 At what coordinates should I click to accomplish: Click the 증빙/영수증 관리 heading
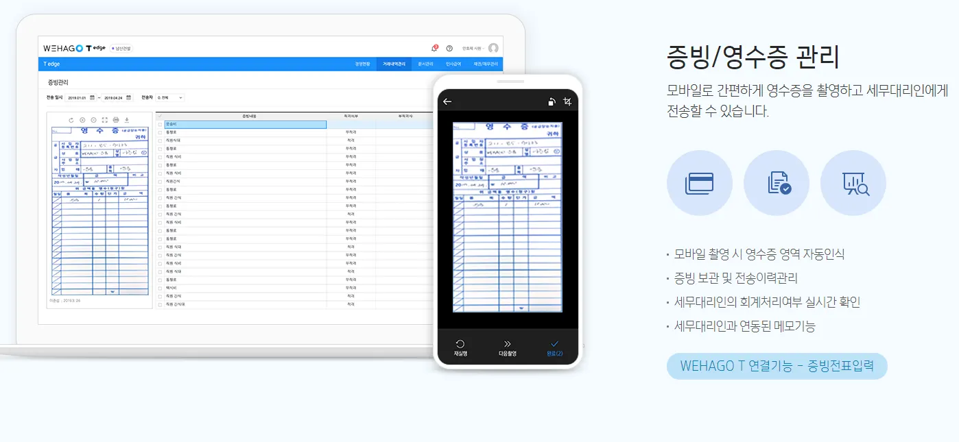[753, 57]
